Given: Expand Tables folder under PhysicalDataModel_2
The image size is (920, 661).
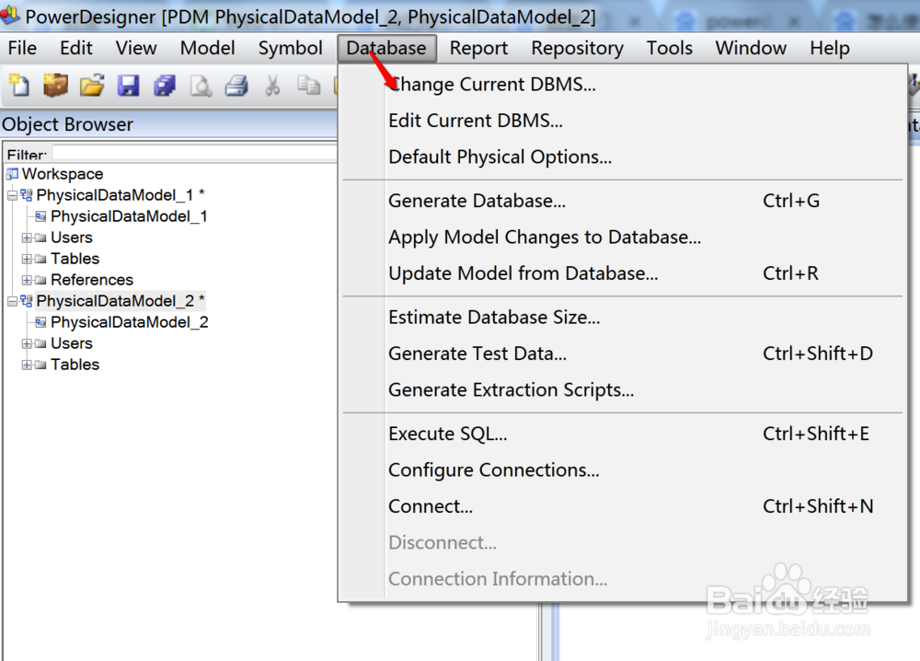Looking at the screenshot, I should pos(27,365).
